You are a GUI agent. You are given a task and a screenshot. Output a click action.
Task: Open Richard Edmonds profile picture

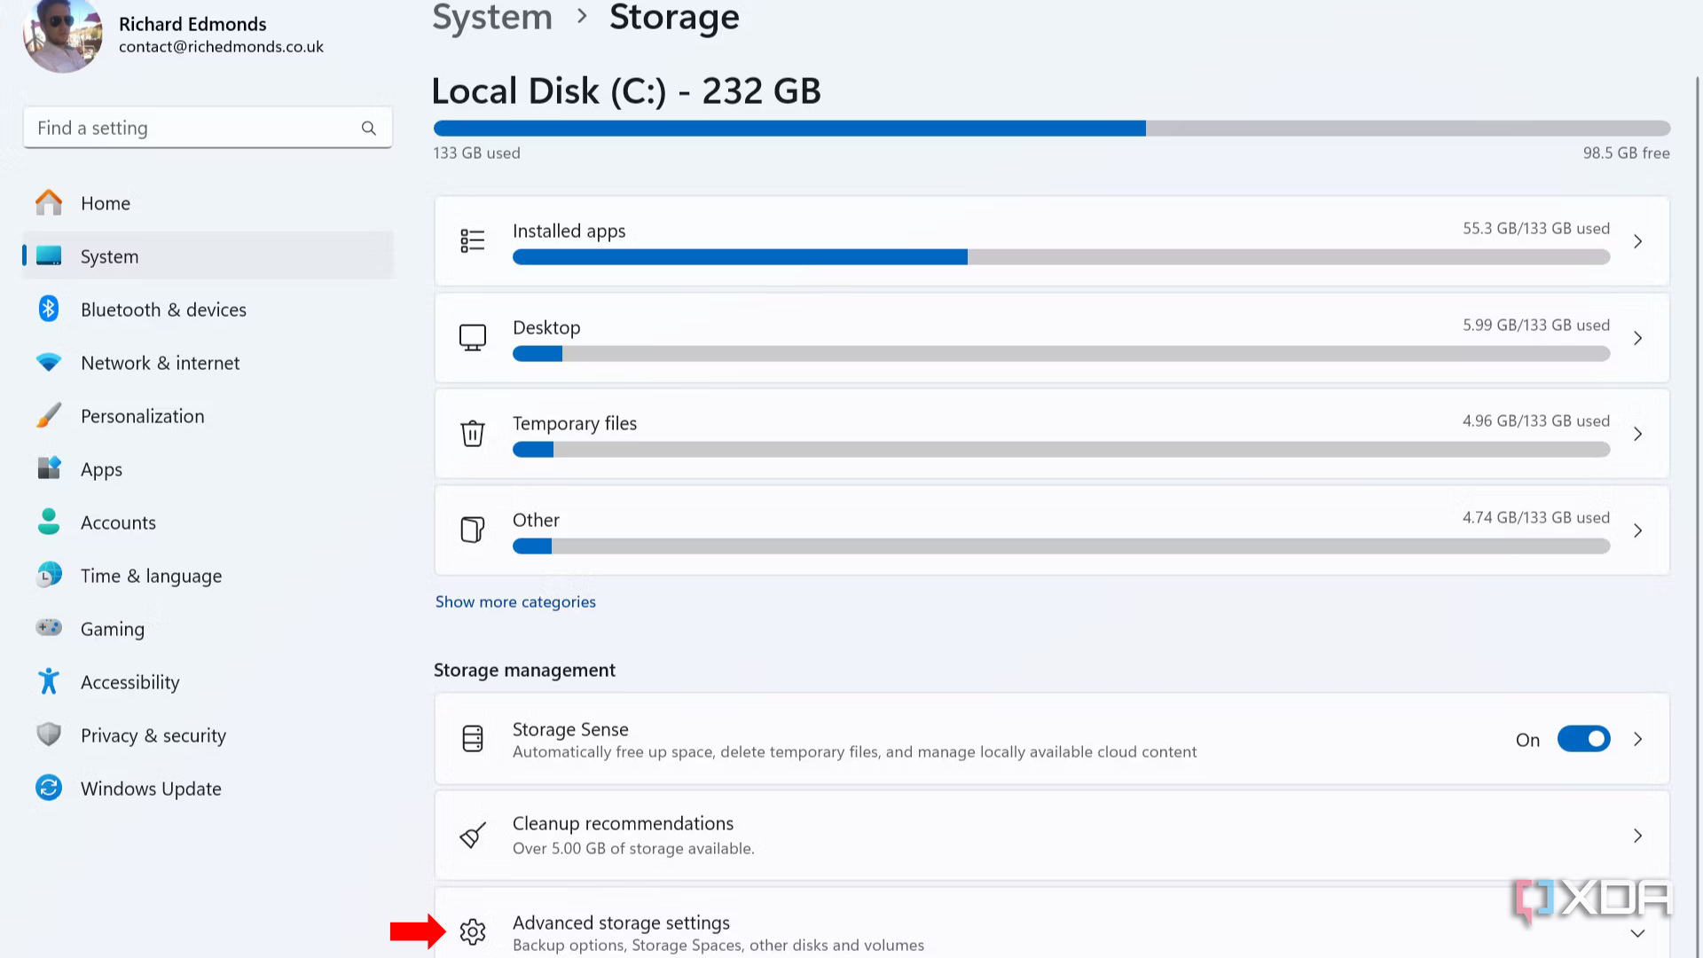tap(62, 35)
